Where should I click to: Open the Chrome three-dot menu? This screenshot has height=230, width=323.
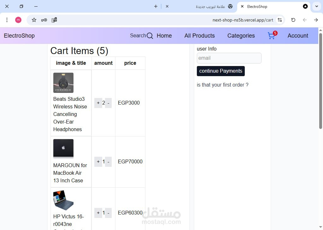point(7,20)
